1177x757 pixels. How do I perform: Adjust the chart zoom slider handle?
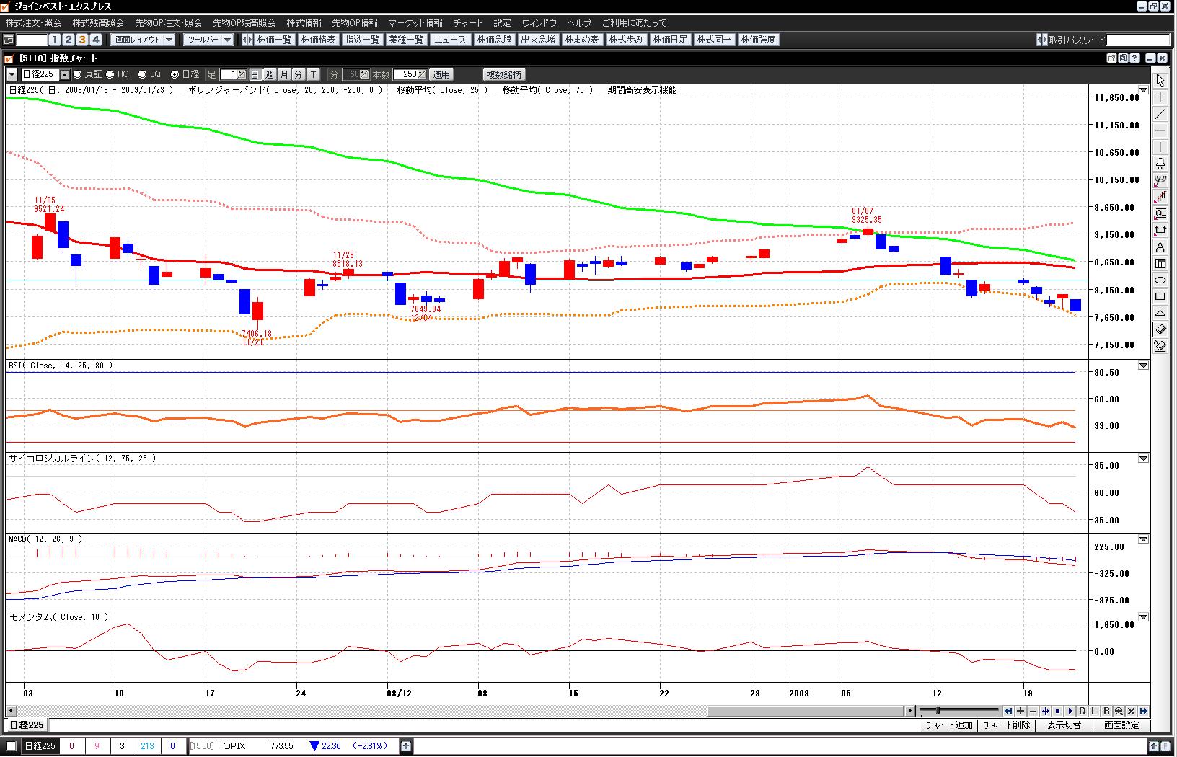(x=938, y=711)
